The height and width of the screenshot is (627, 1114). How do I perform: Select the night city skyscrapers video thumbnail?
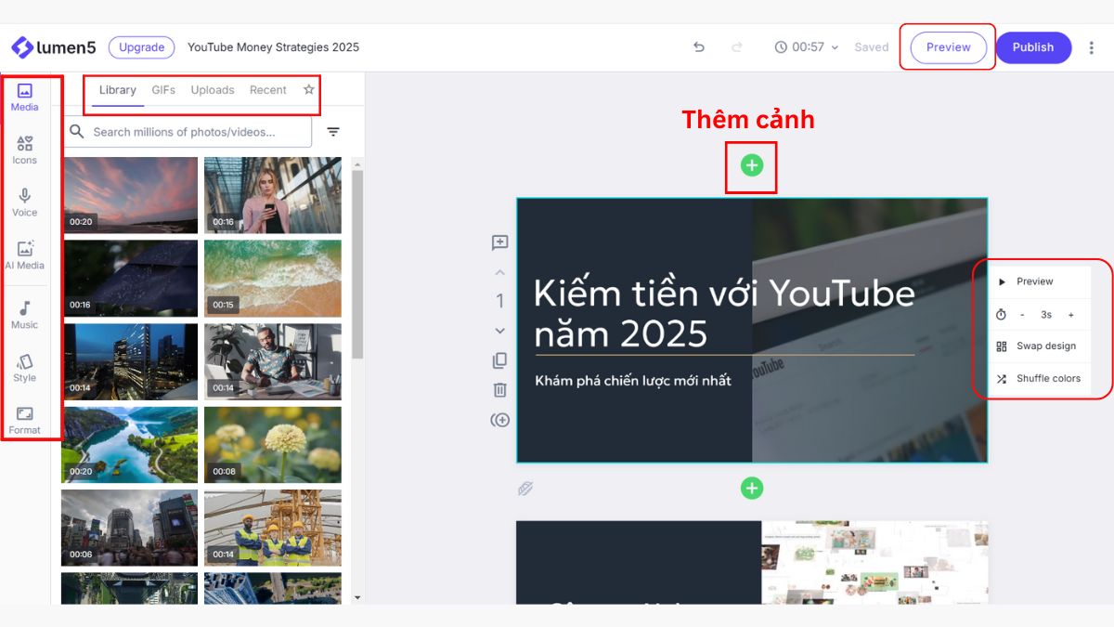coord(130,361)
